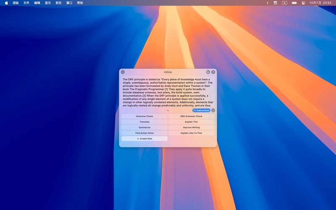Screen dimensions: 336x210
Task: Click inside the DRY principle text field
Action: click(168, 92)
